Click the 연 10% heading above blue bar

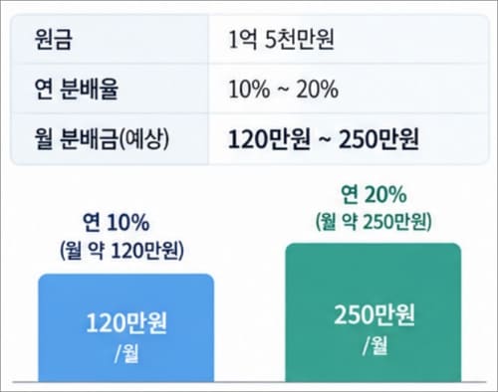point(116,222)
